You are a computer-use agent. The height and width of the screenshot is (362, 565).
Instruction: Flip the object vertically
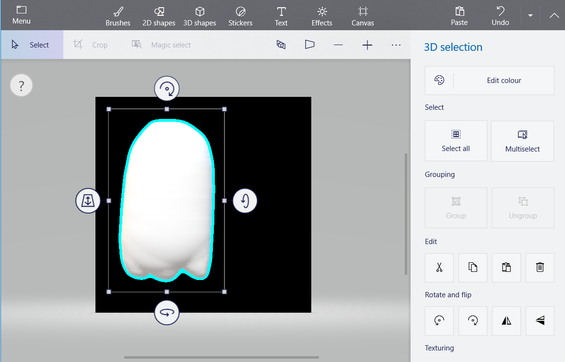[x=540, y=321]
